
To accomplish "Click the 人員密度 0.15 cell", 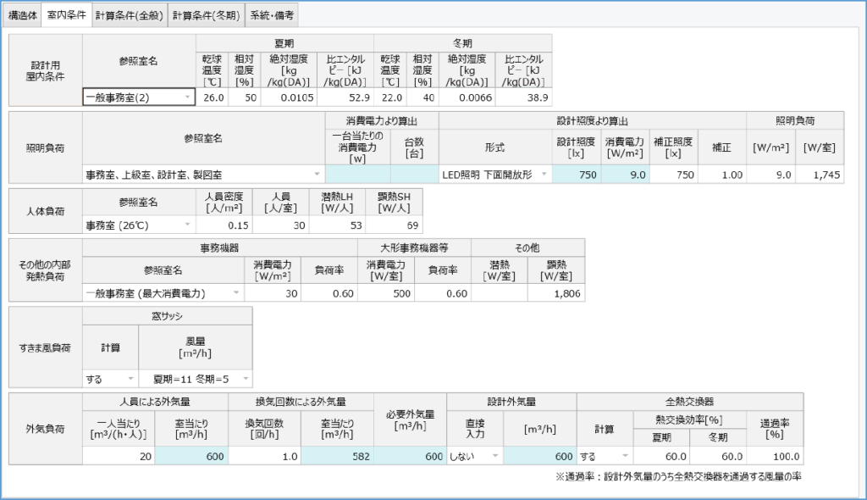I will click(224, 226).
